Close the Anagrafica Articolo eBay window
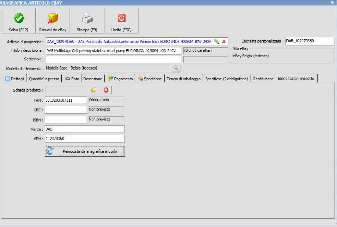Viewport: 337px width, 227px height. pyautogui.click(x=332, y=2)
